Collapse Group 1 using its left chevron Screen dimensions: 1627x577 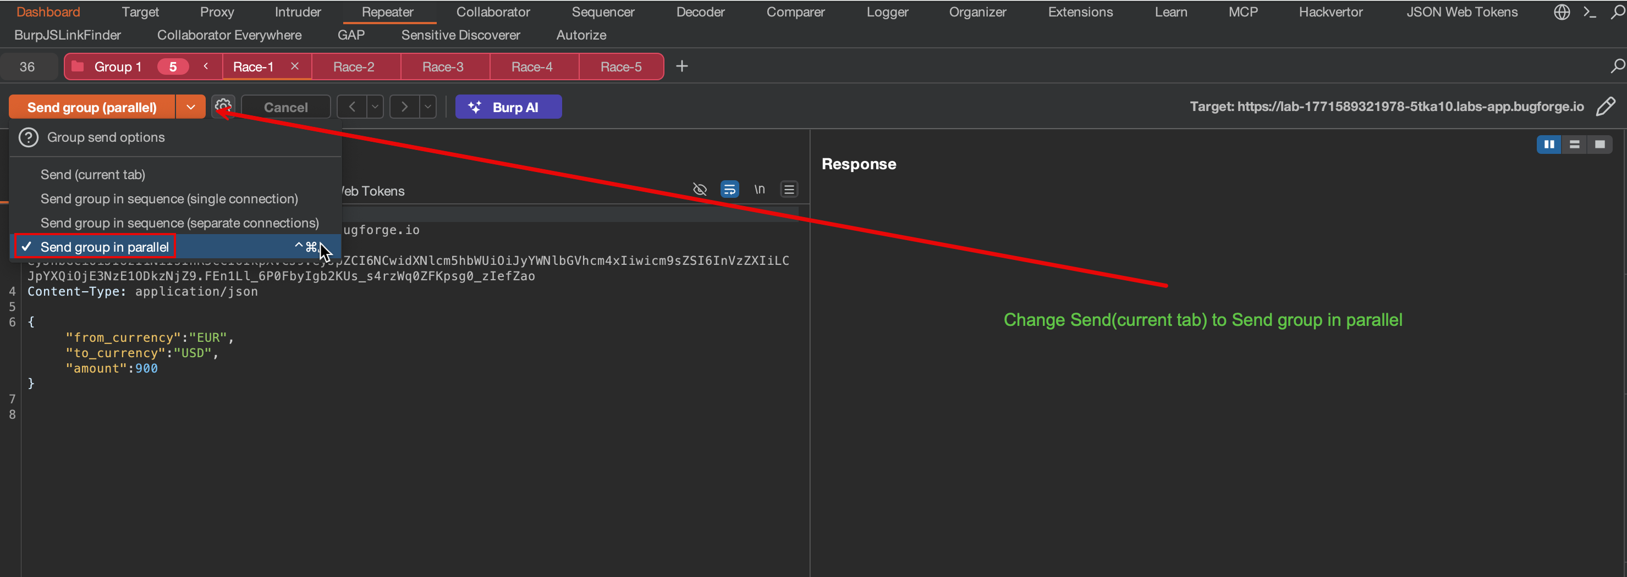205,65
